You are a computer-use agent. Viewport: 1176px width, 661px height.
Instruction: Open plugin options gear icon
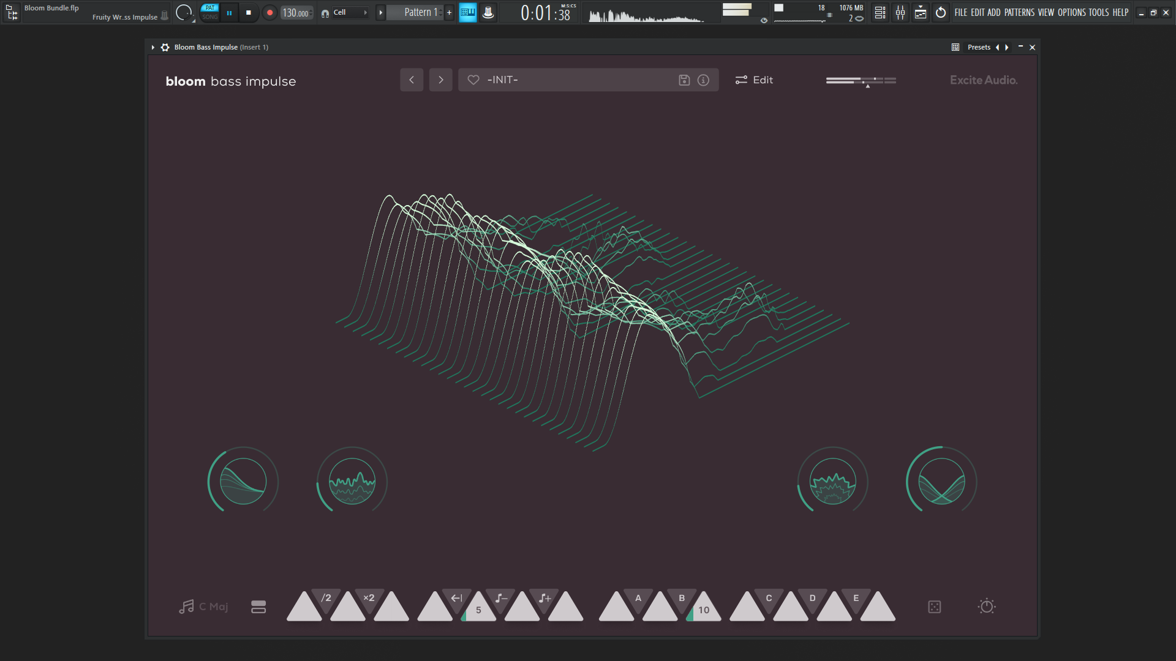165,47
